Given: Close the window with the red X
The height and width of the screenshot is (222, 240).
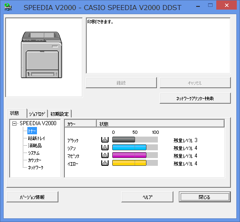Looking at the screenshot, I should coord(226,5).
